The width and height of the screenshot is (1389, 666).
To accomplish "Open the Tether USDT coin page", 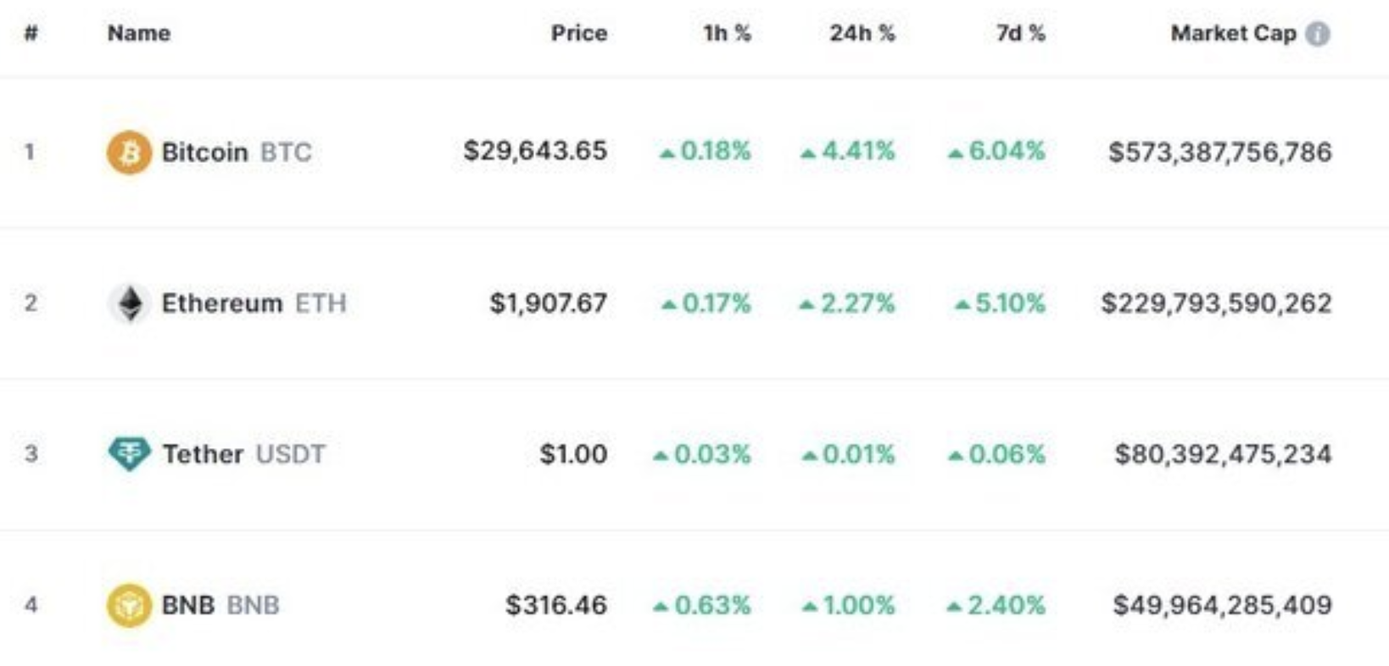I will [x=243, y=454].
